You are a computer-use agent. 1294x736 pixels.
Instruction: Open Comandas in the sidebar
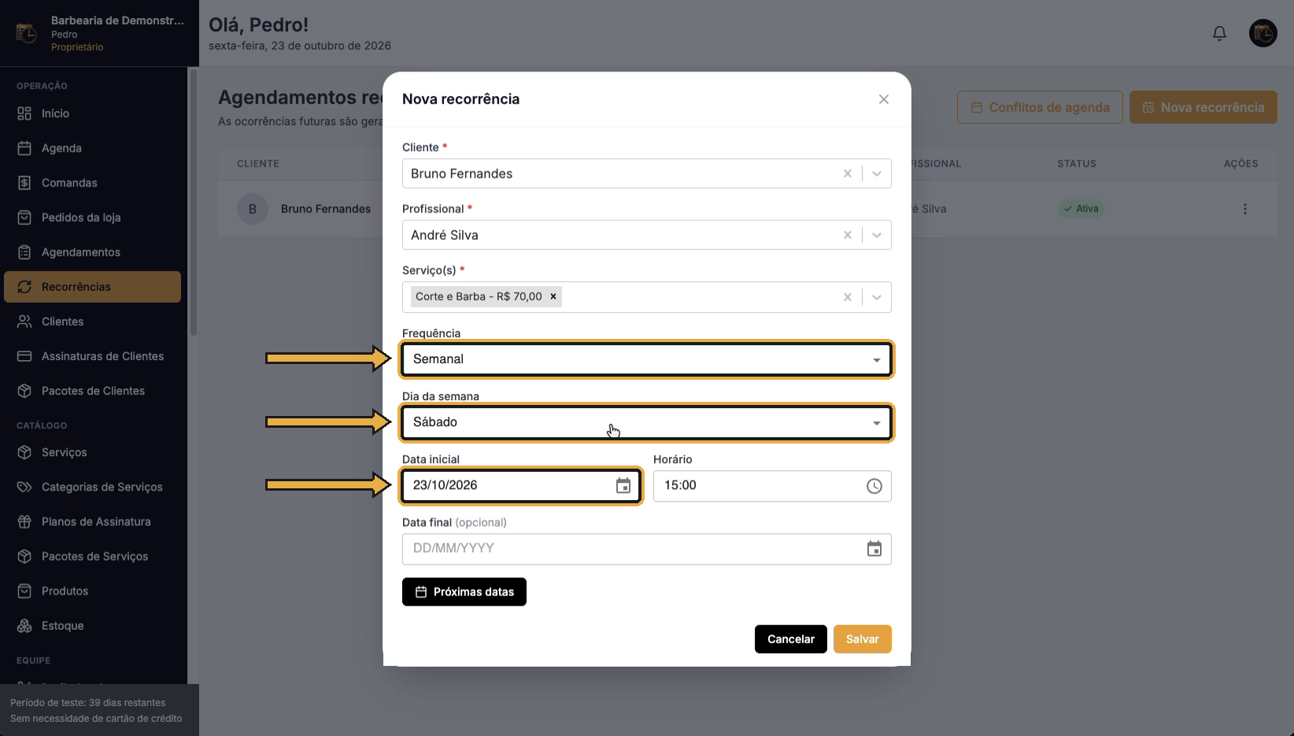point(93,182)
